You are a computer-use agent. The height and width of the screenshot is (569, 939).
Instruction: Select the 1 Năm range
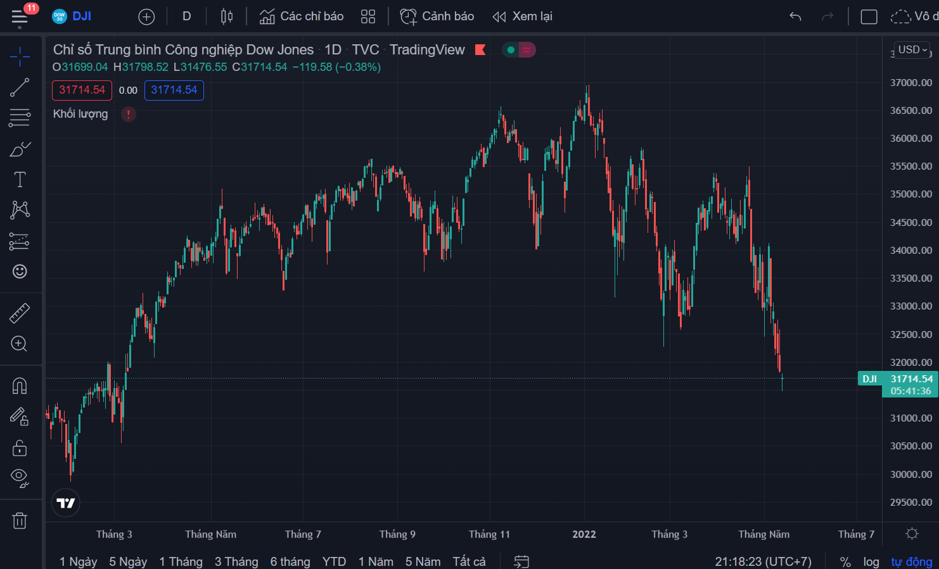(x=376, y=561)
